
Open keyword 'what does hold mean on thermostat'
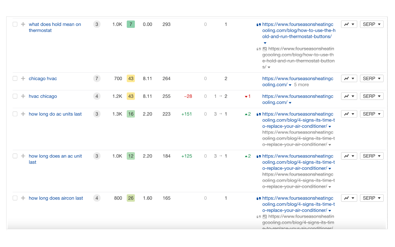pos(55,27)
